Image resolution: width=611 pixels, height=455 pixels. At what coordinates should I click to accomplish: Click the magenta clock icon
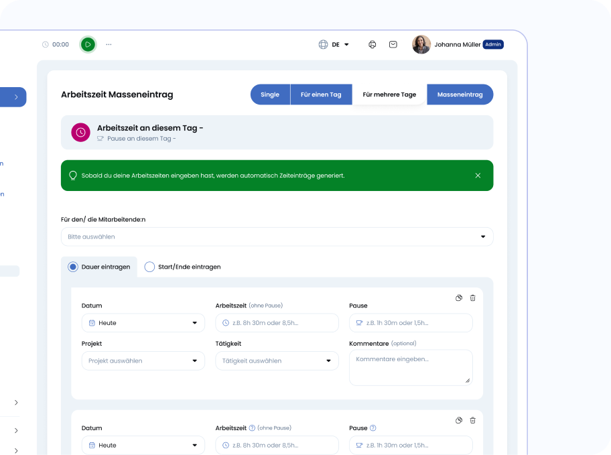(80, 132)
